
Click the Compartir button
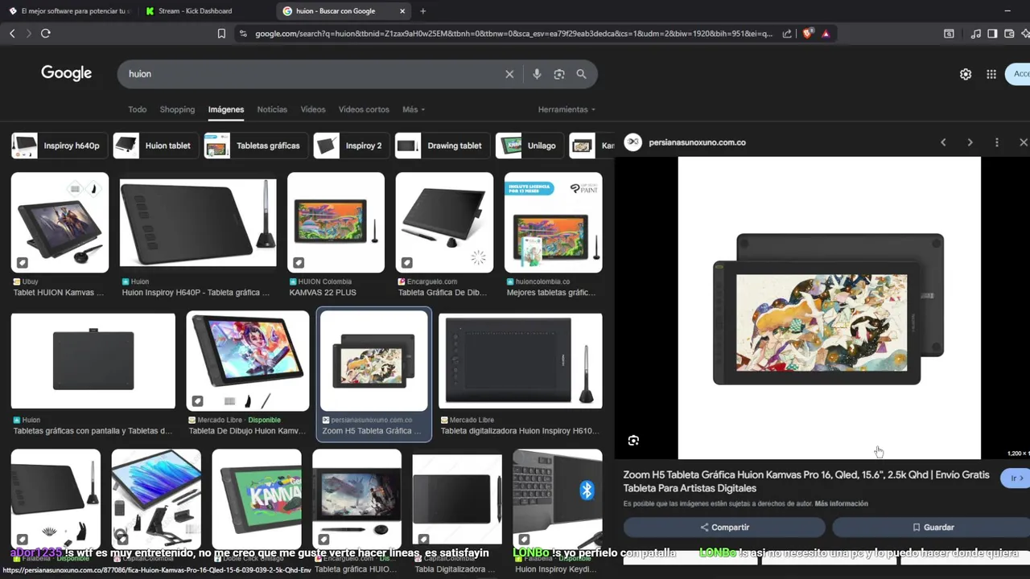[x=724, y=528]
